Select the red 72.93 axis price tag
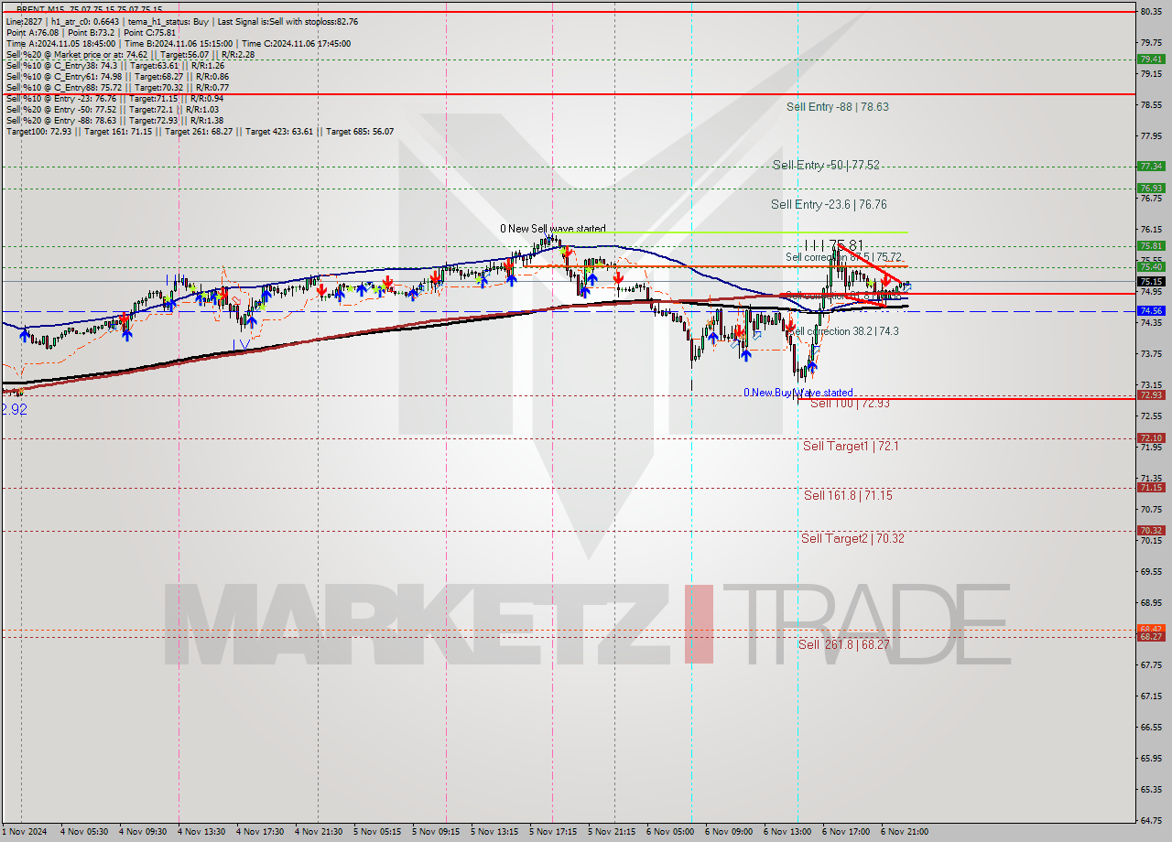1172x842 pixels. (1151, 394)
